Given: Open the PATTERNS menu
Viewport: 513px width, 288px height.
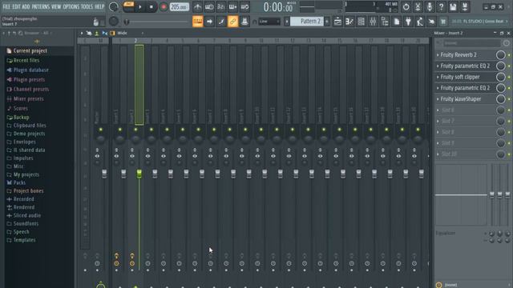Looking at the screenshot, I should tap(41, 6).
